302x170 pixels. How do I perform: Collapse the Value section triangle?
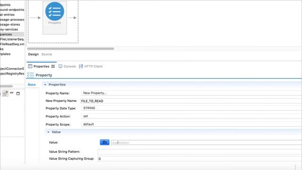coord(48,132)
